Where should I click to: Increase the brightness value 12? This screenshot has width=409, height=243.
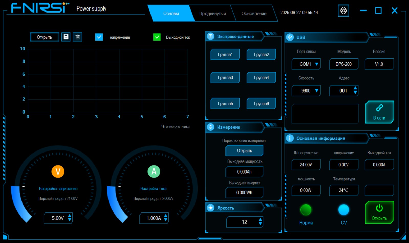pyautogui.click(x=260, y=220)
